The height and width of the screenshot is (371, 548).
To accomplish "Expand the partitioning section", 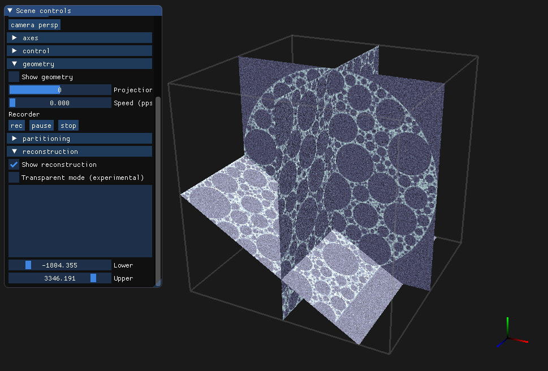I will point(15,139).
